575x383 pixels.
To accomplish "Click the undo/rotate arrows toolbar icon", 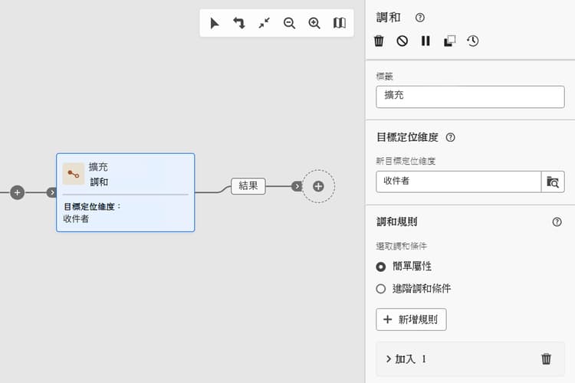I will click(239, 23).
